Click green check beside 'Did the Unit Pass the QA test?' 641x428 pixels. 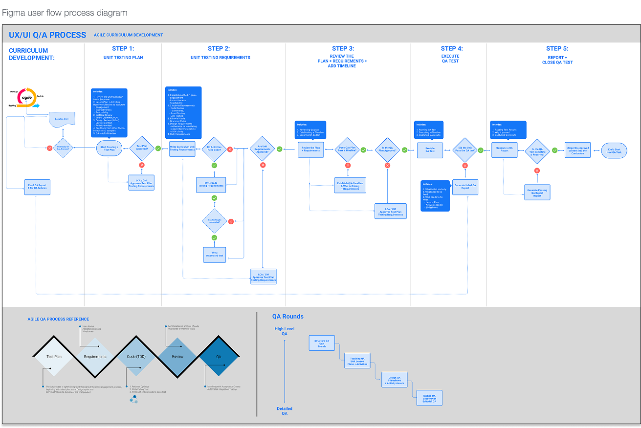(481, 150)
